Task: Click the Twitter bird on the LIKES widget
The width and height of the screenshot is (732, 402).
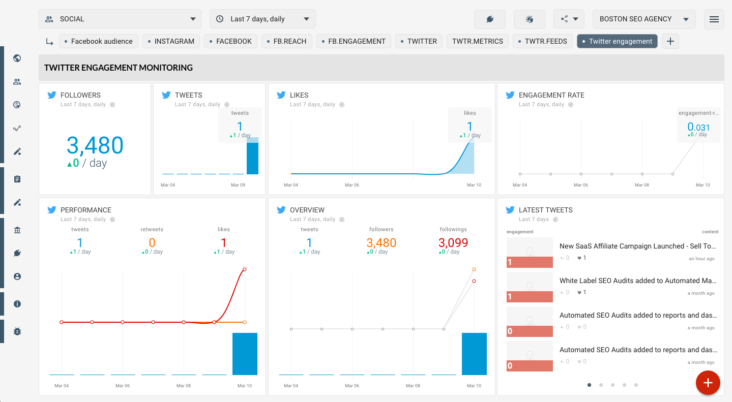Action: [x=281, y=95]
